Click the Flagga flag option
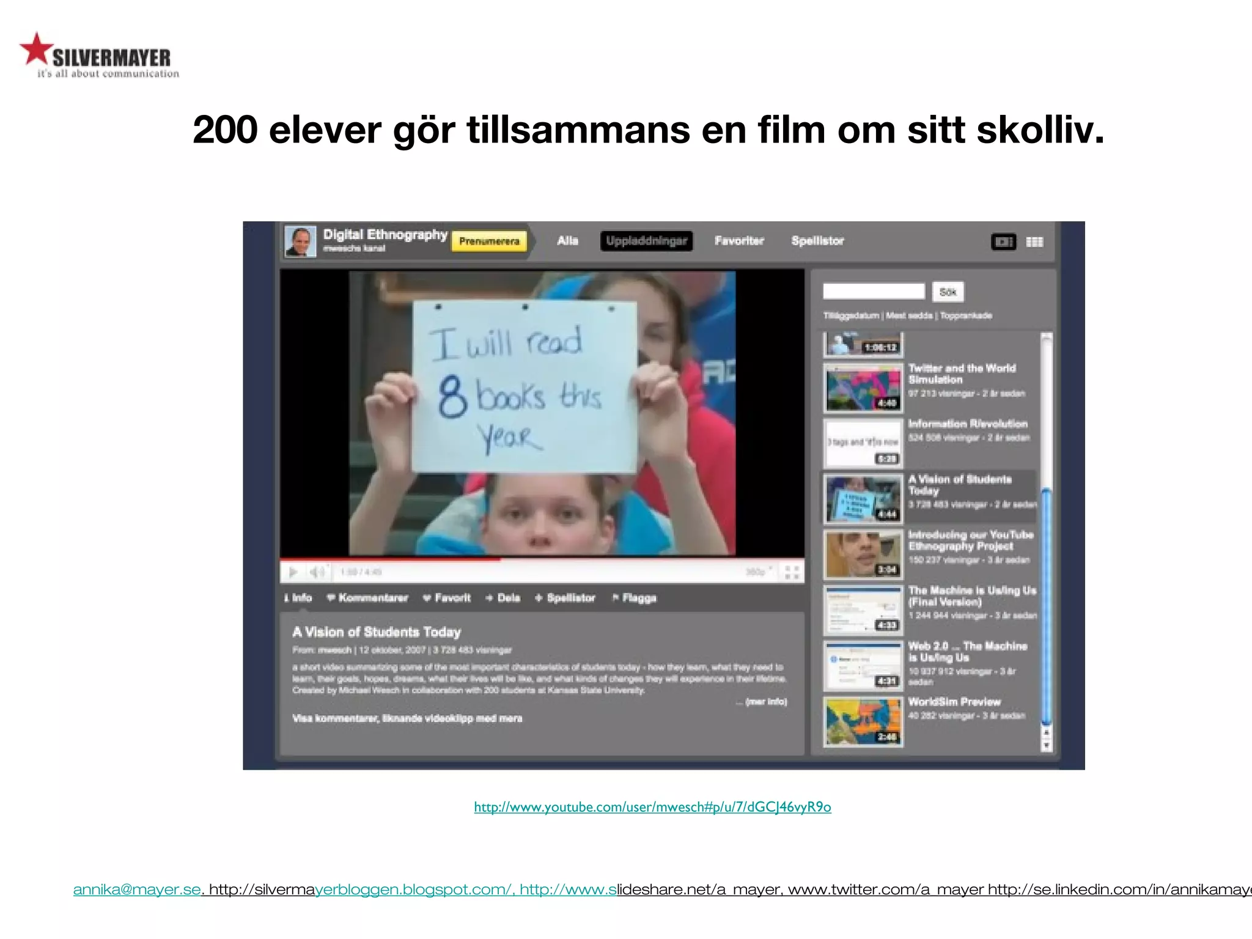The image size is (1252, 939). coord(634,598)
